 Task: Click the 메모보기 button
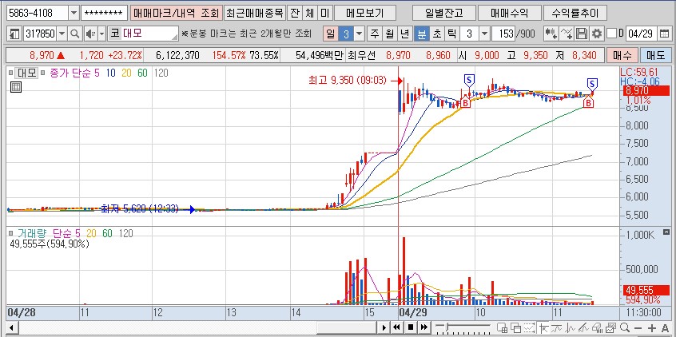pos(364,14)
